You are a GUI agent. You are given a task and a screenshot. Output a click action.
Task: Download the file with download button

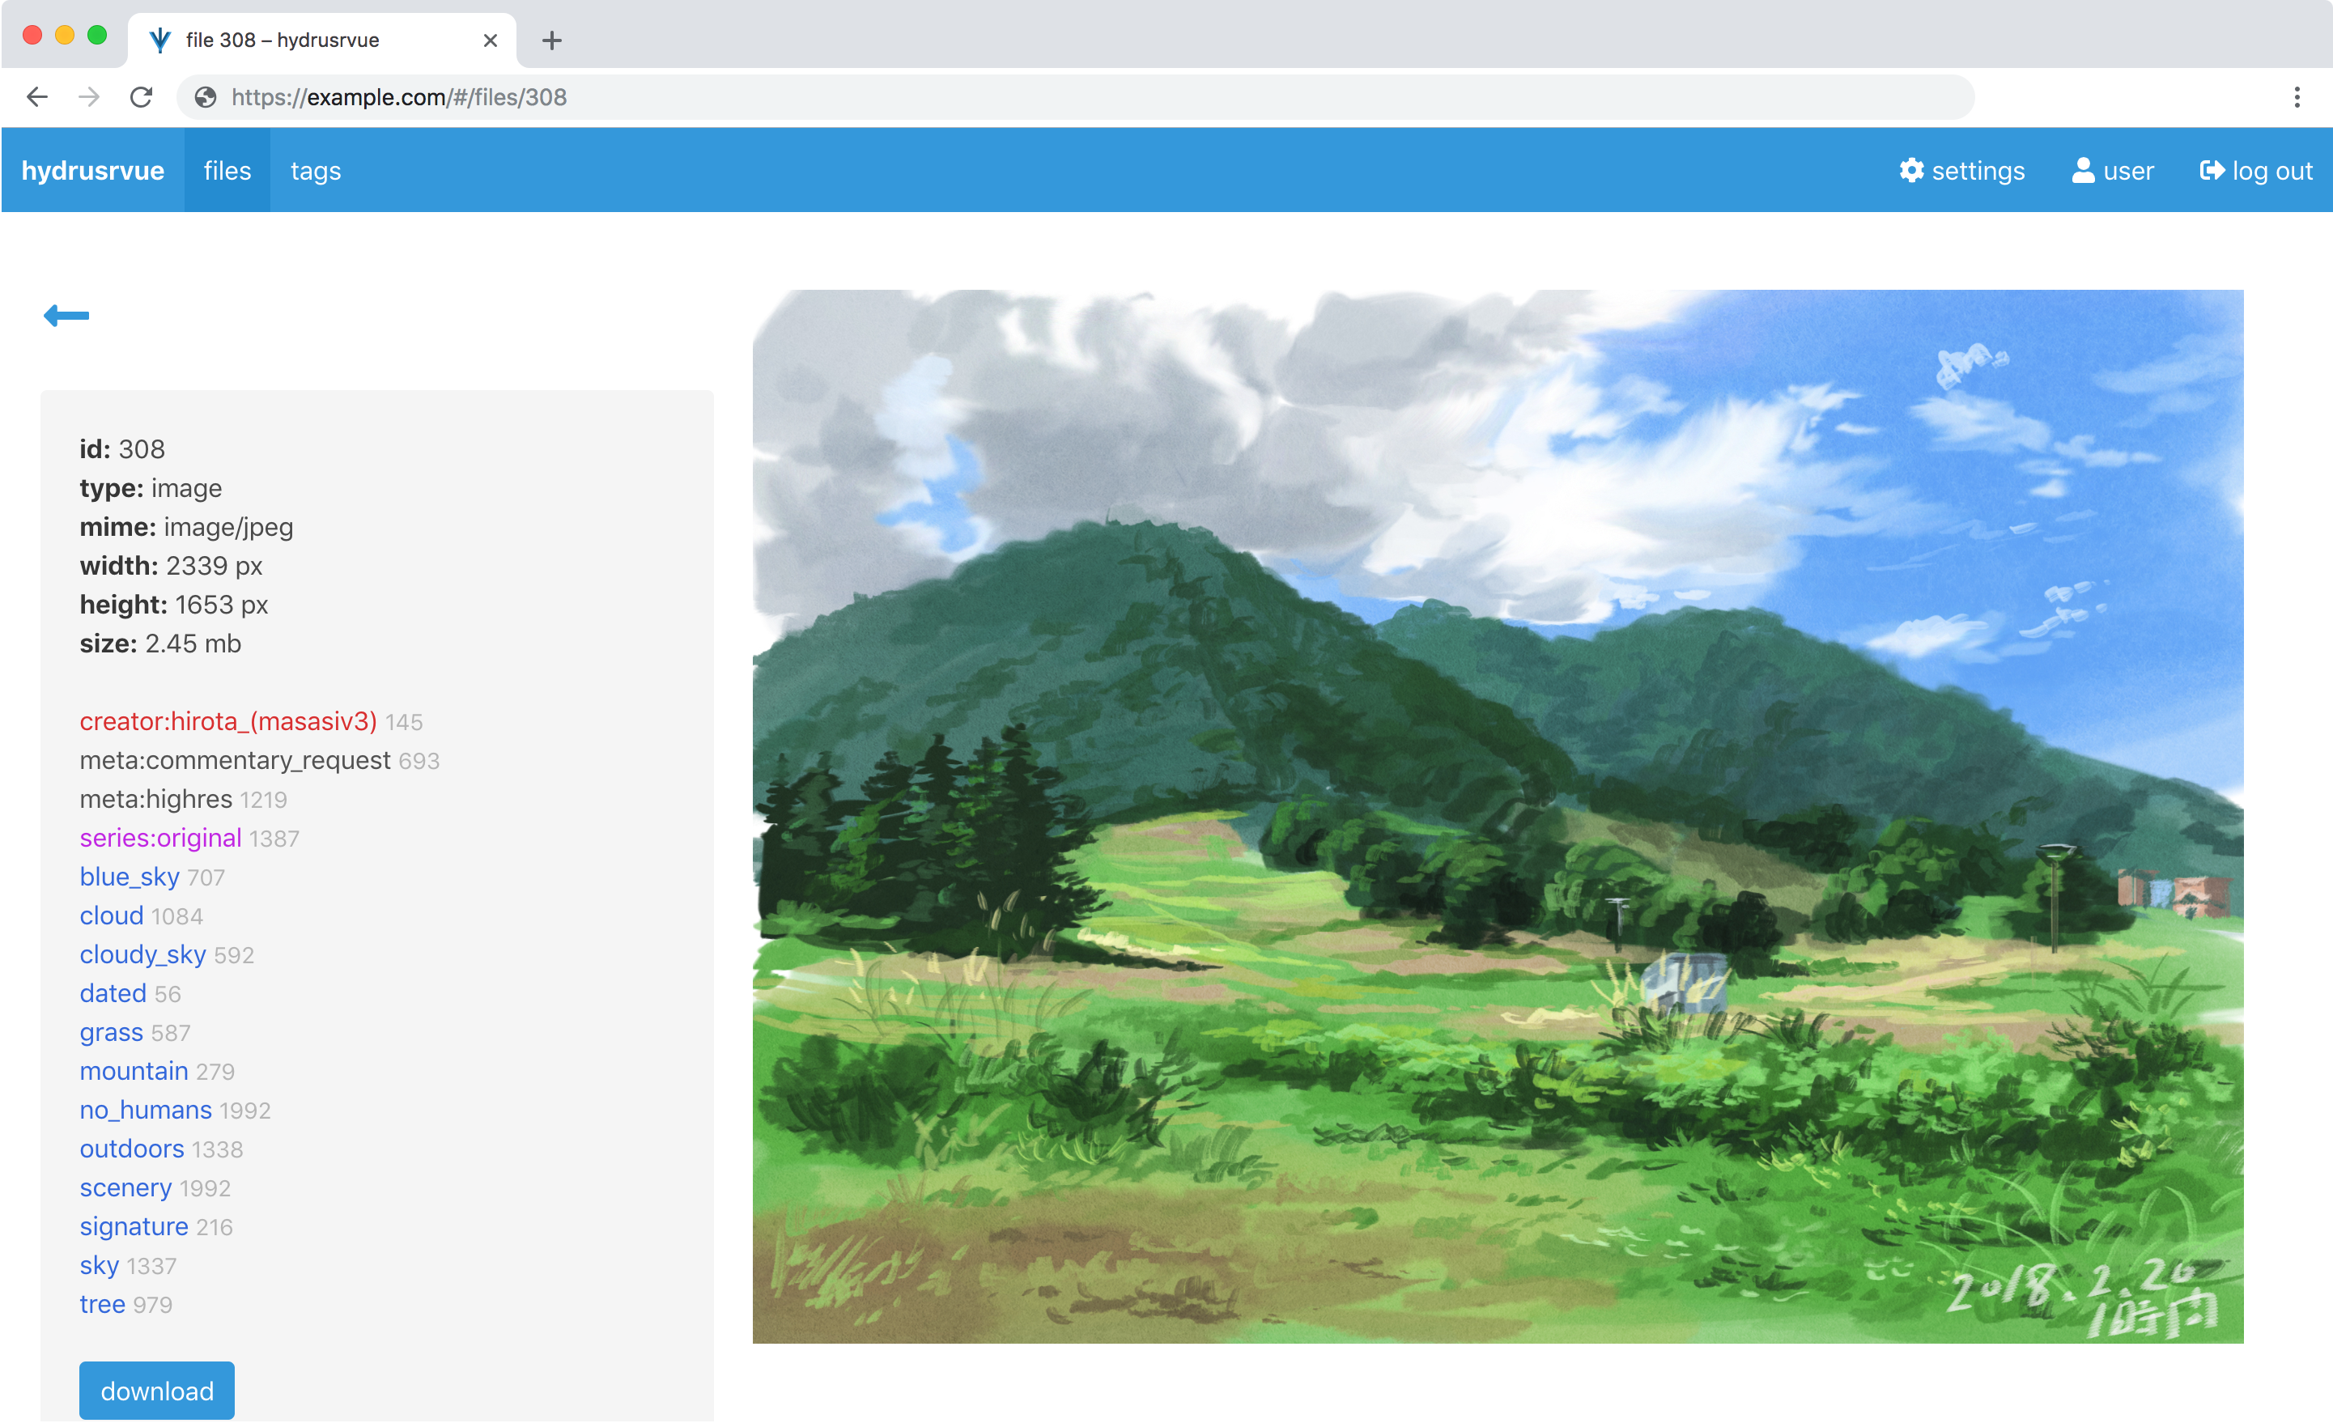(x=157, y=1390)
